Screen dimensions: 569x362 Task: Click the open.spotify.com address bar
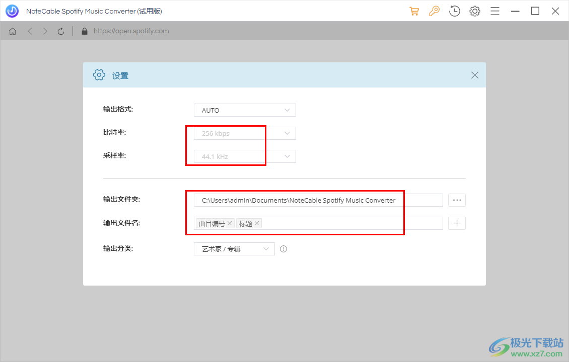pos(131,31)
